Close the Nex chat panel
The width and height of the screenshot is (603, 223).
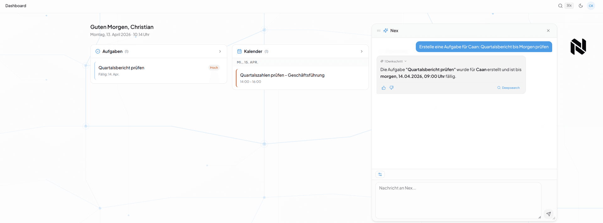pos(548,30)
